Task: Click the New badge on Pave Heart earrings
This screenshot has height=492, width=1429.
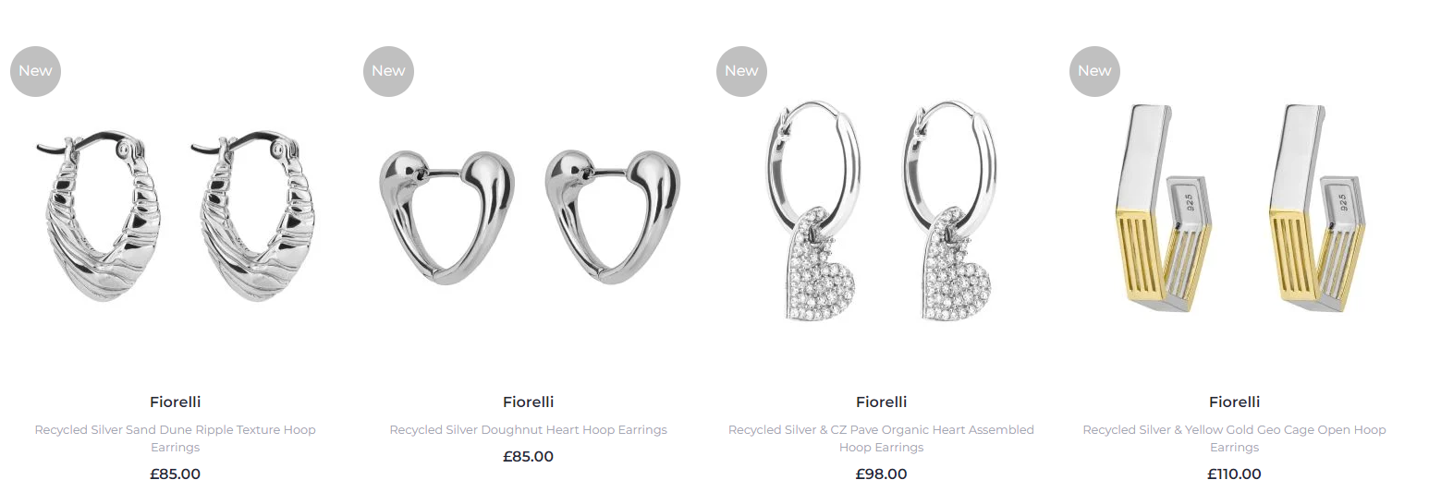Action: pyautogui.click(x=741, y=71)
